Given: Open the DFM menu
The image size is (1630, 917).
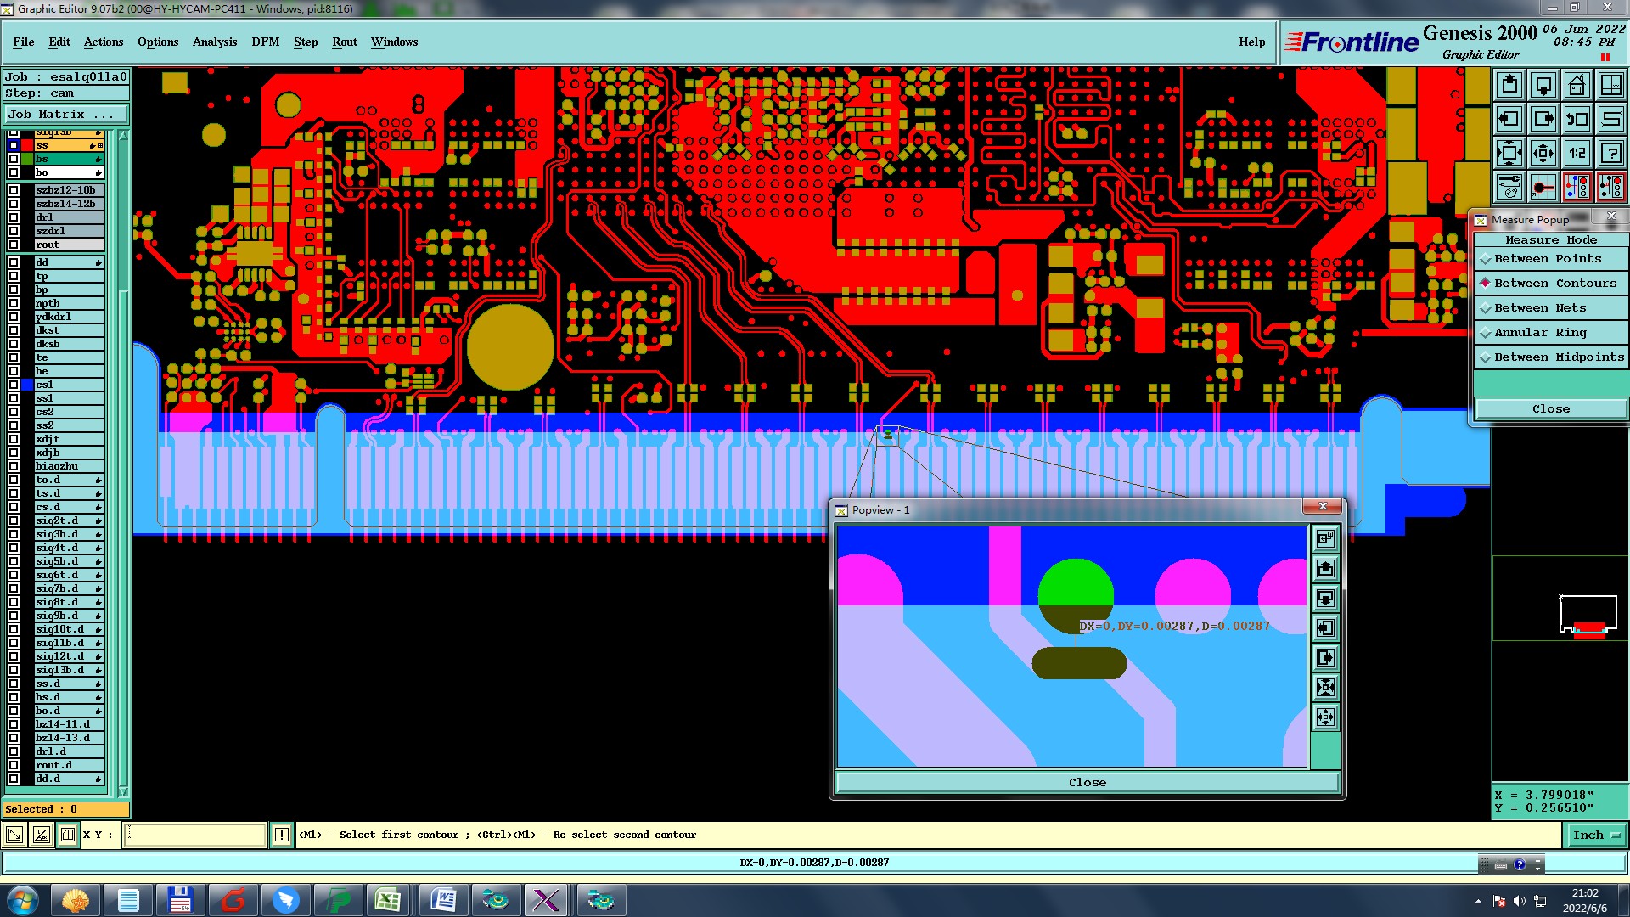Looking at the screenshot, I should pyautogui.click(x=265, y=42).
